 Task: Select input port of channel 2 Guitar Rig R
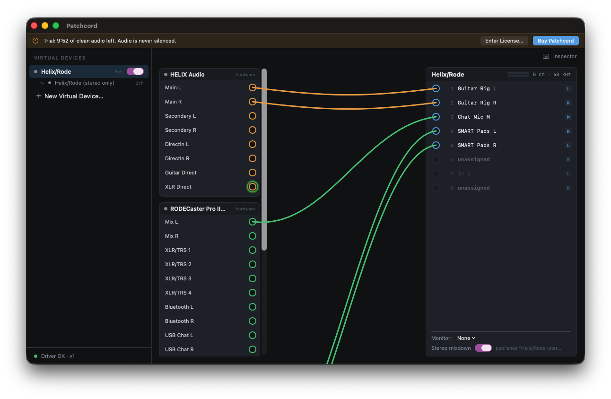click(x=436, y=103)
